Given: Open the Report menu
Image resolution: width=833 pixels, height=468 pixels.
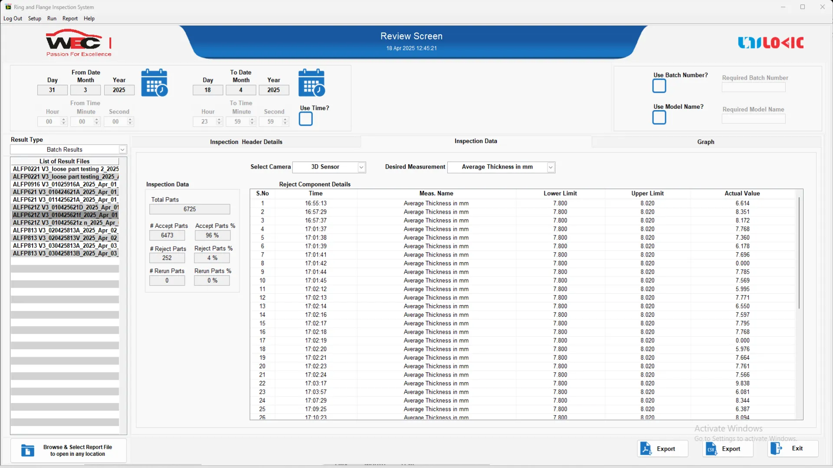Looking at the screenshot, I should pos(70,19).
